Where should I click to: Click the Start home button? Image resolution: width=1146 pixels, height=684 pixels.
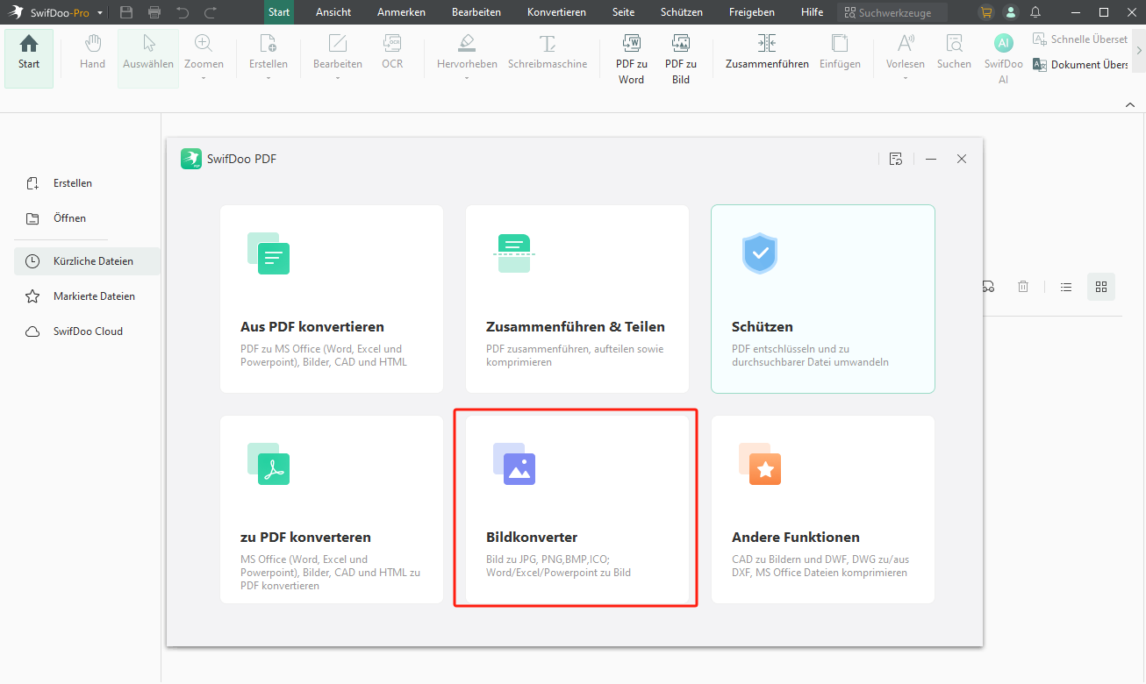29,58
